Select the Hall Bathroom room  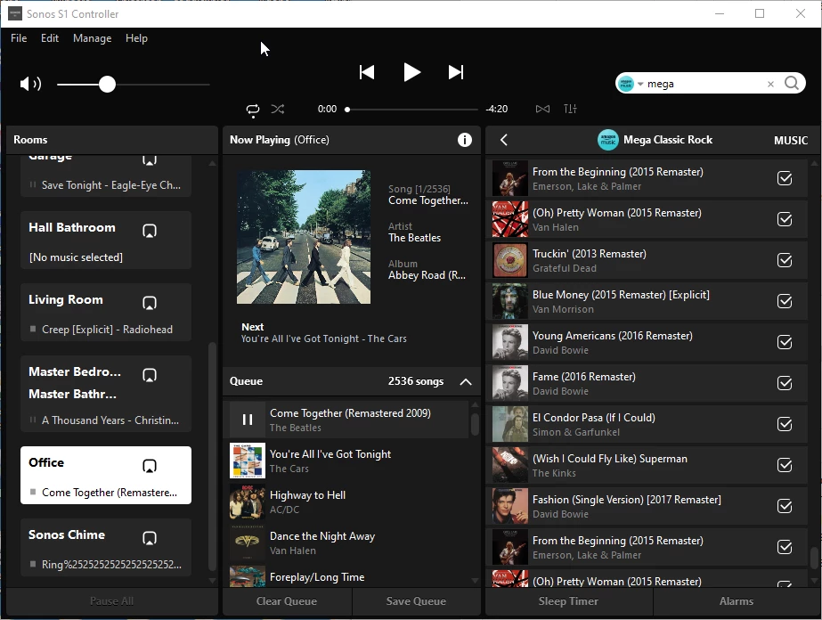[106, 241]
